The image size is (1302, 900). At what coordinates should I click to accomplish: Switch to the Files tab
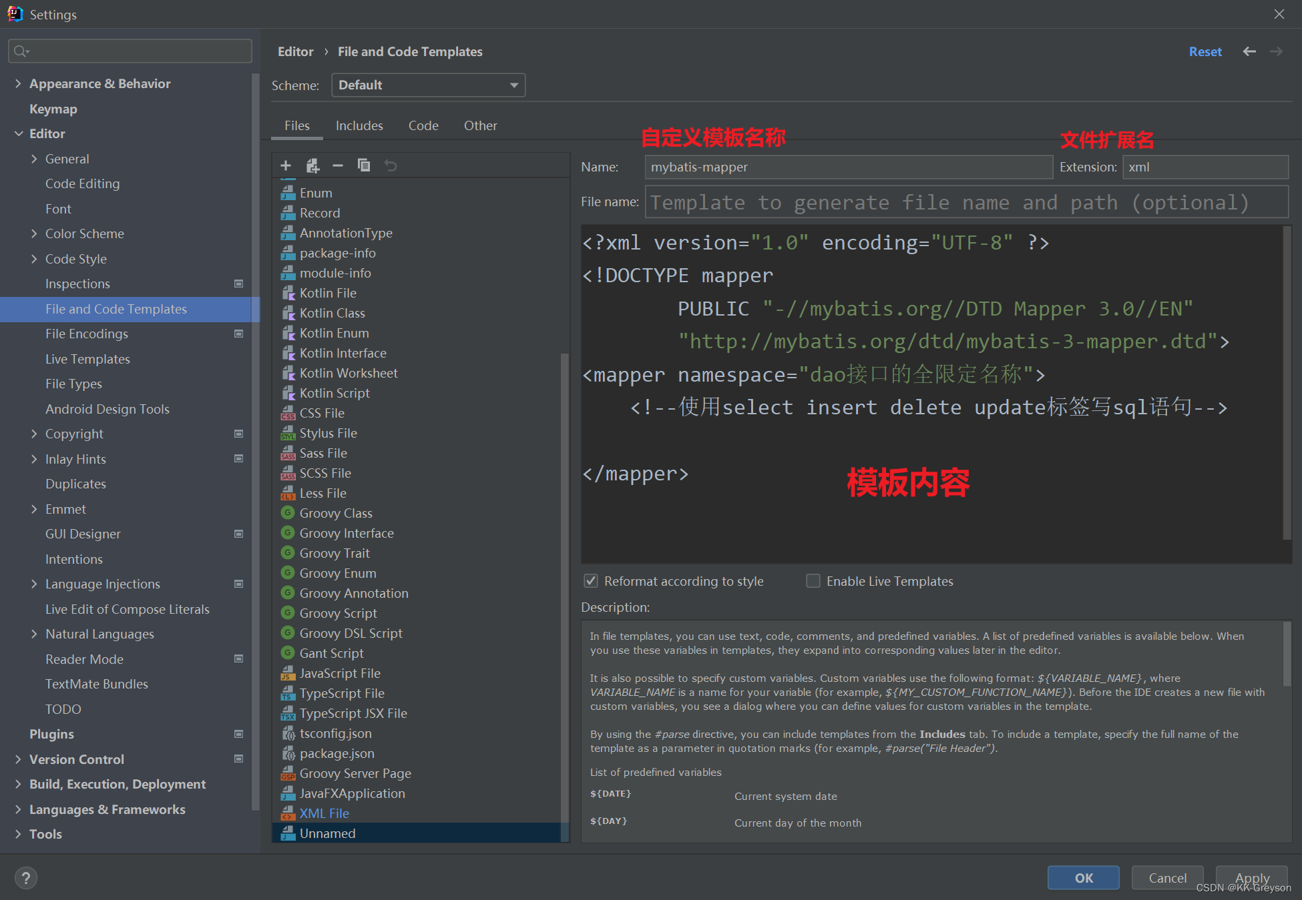(297, 125)
